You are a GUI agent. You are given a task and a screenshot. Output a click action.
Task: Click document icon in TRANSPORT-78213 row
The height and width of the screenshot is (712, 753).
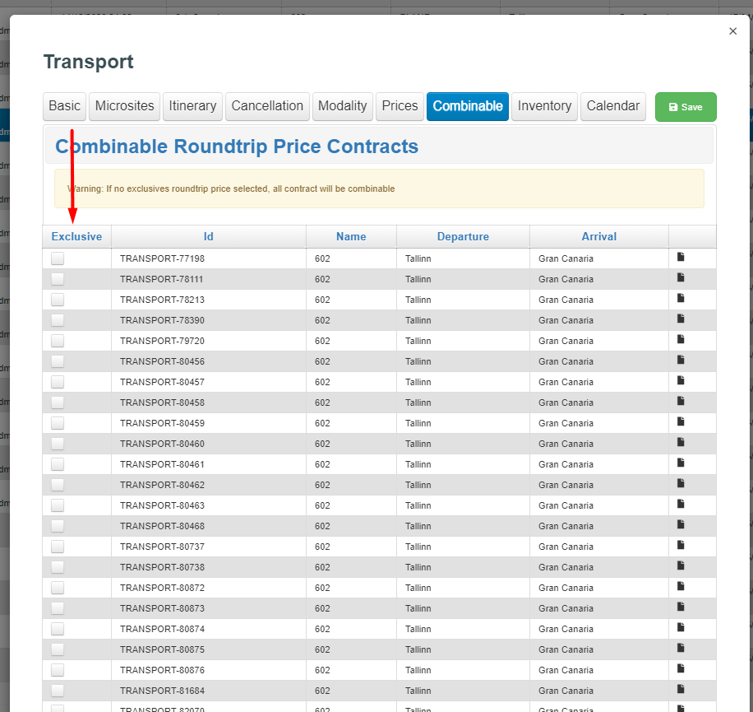tap(681, 299)
